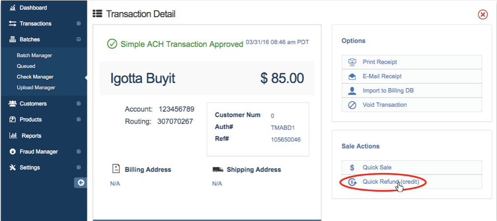497x221 pixels.
Task: Expand the Settings menu section
Action: (x=78, y=168)
